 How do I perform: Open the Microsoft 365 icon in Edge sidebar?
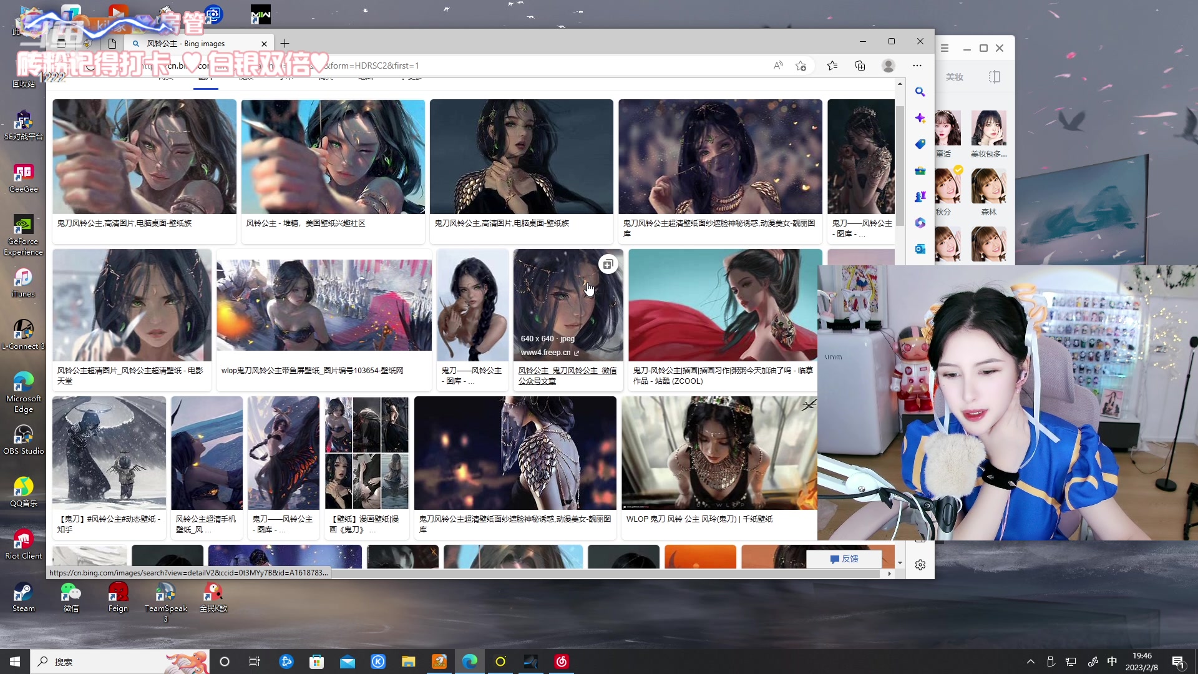point(920,223)
